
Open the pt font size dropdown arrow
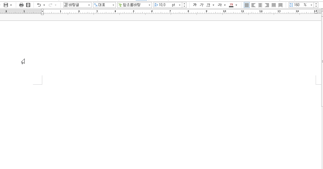tap(180, 5)
